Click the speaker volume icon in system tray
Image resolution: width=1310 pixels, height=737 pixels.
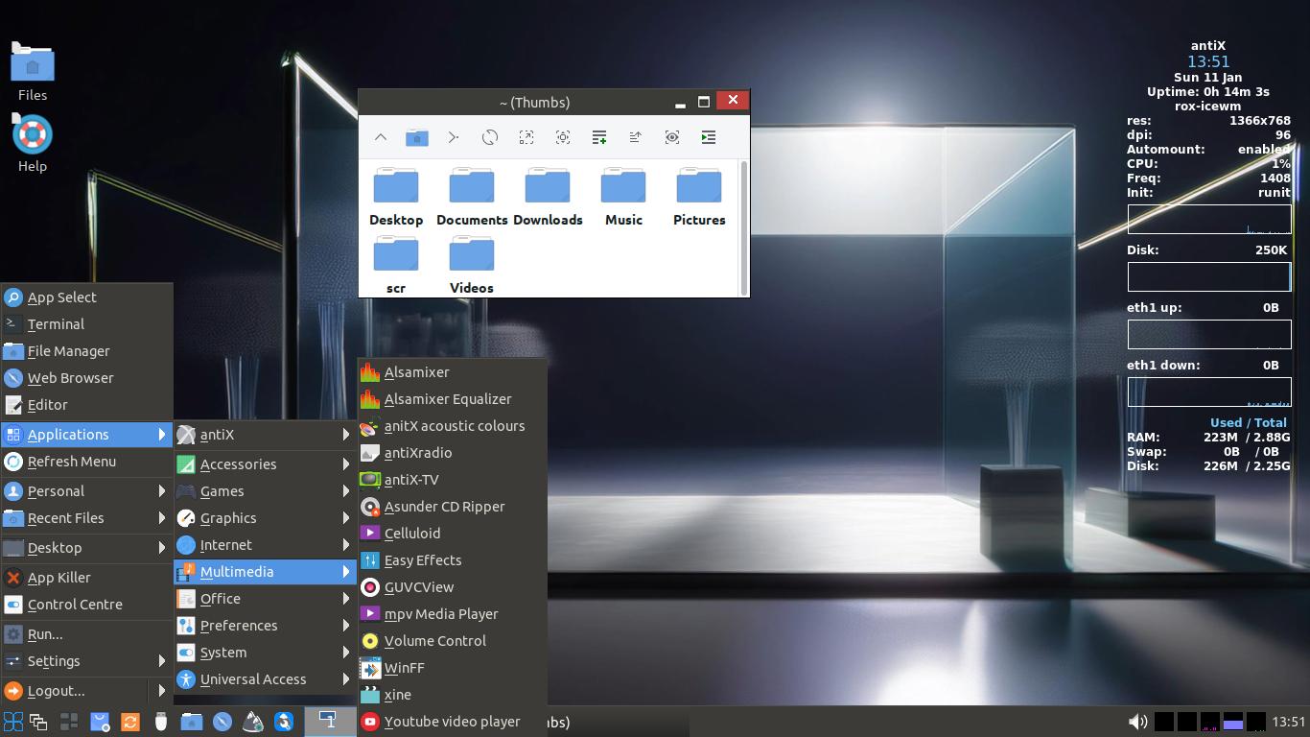[x=1137, y=722]
